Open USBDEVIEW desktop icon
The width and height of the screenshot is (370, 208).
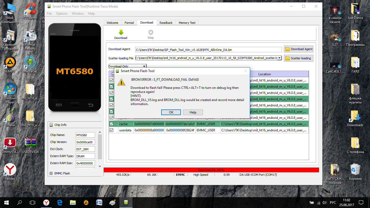pyautogui.click(x=30, y=143)
